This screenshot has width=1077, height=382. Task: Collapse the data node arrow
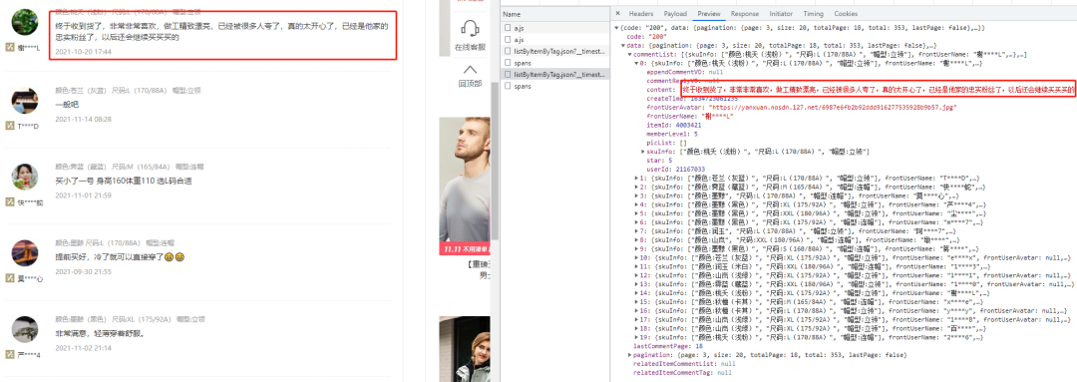pos(623,45)
